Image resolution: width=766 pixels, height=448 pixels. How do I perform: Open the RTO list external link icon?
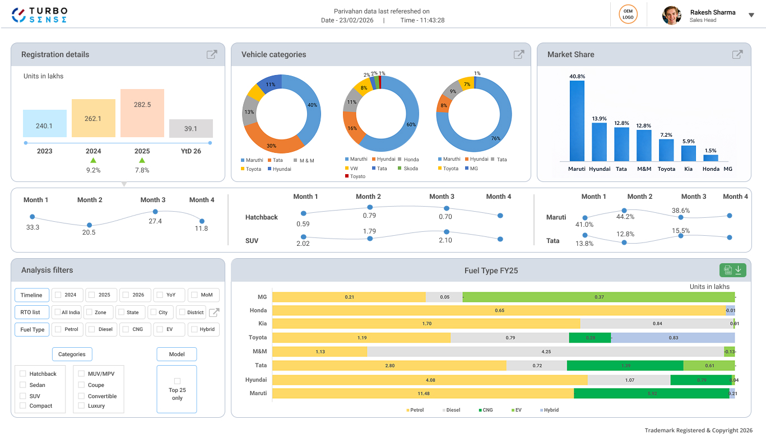pos(214,312)
